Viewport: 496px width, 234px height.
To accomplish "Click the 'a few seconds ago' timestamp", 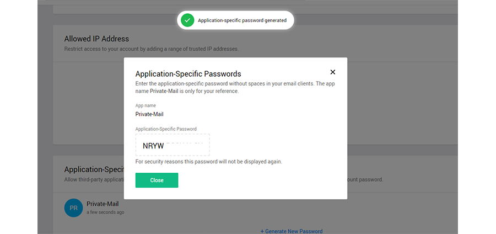I will pyautogui.click(x=105, y=212).
